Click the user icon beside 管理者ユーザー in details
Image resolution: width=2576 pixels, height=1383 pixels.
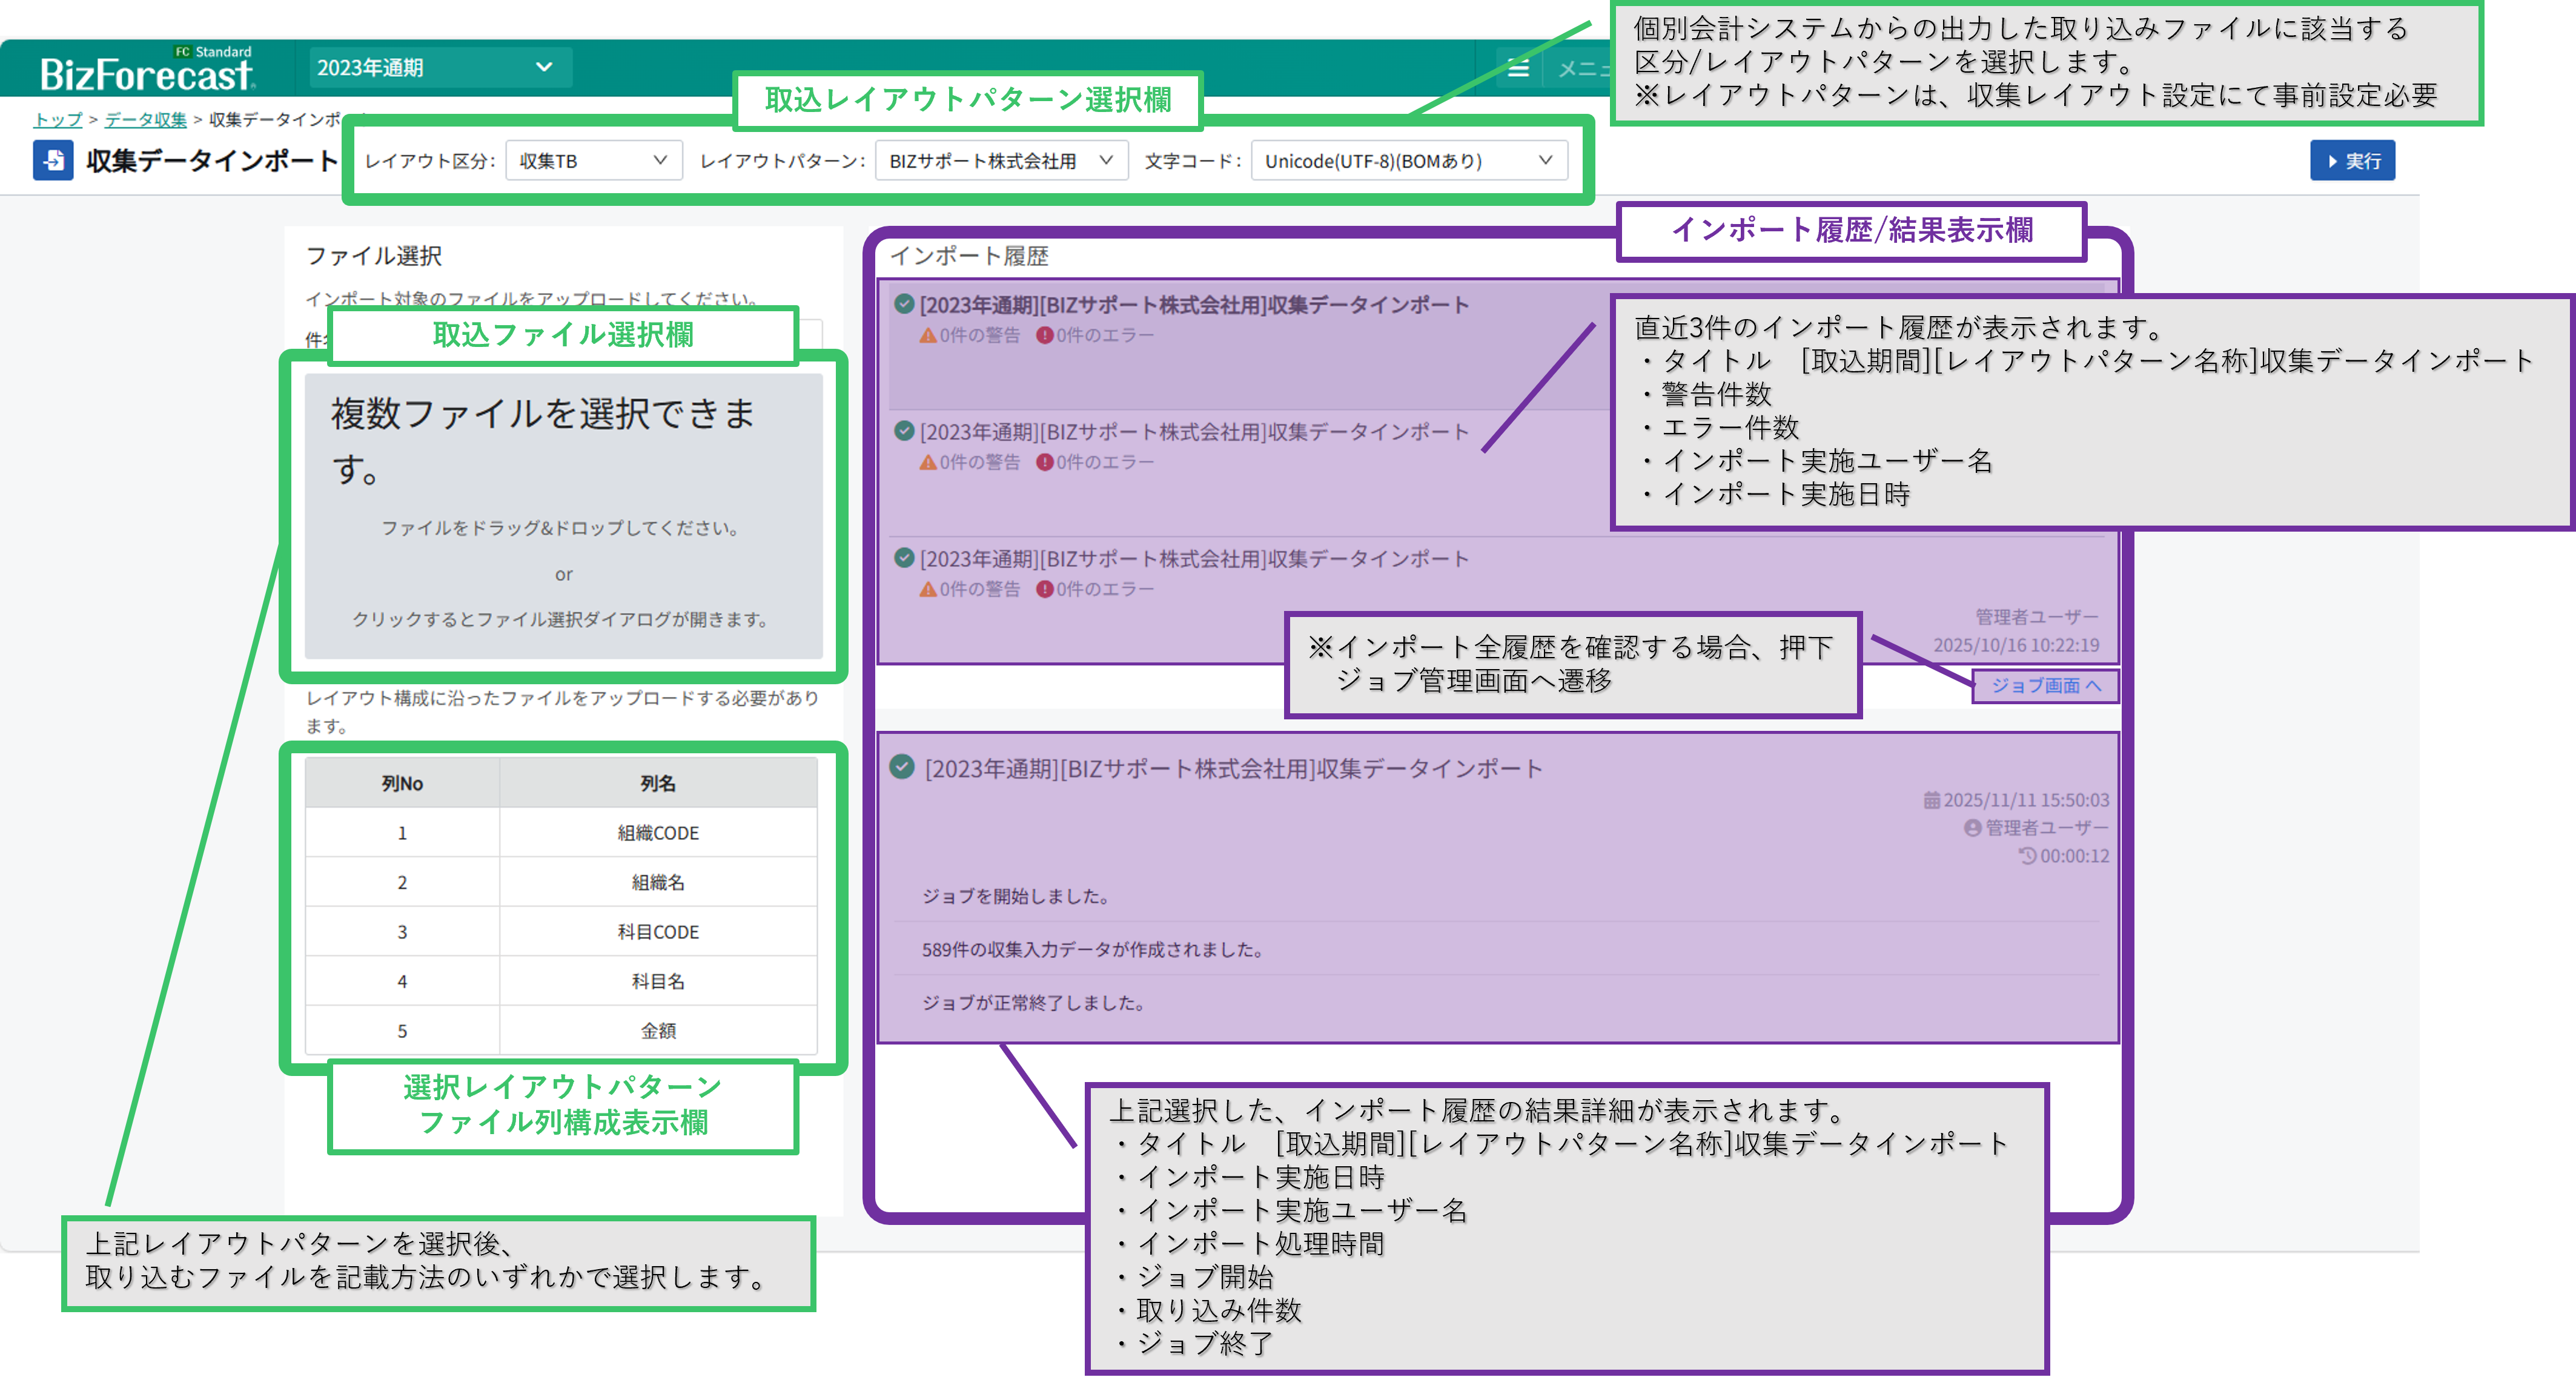pos(1972,828)
